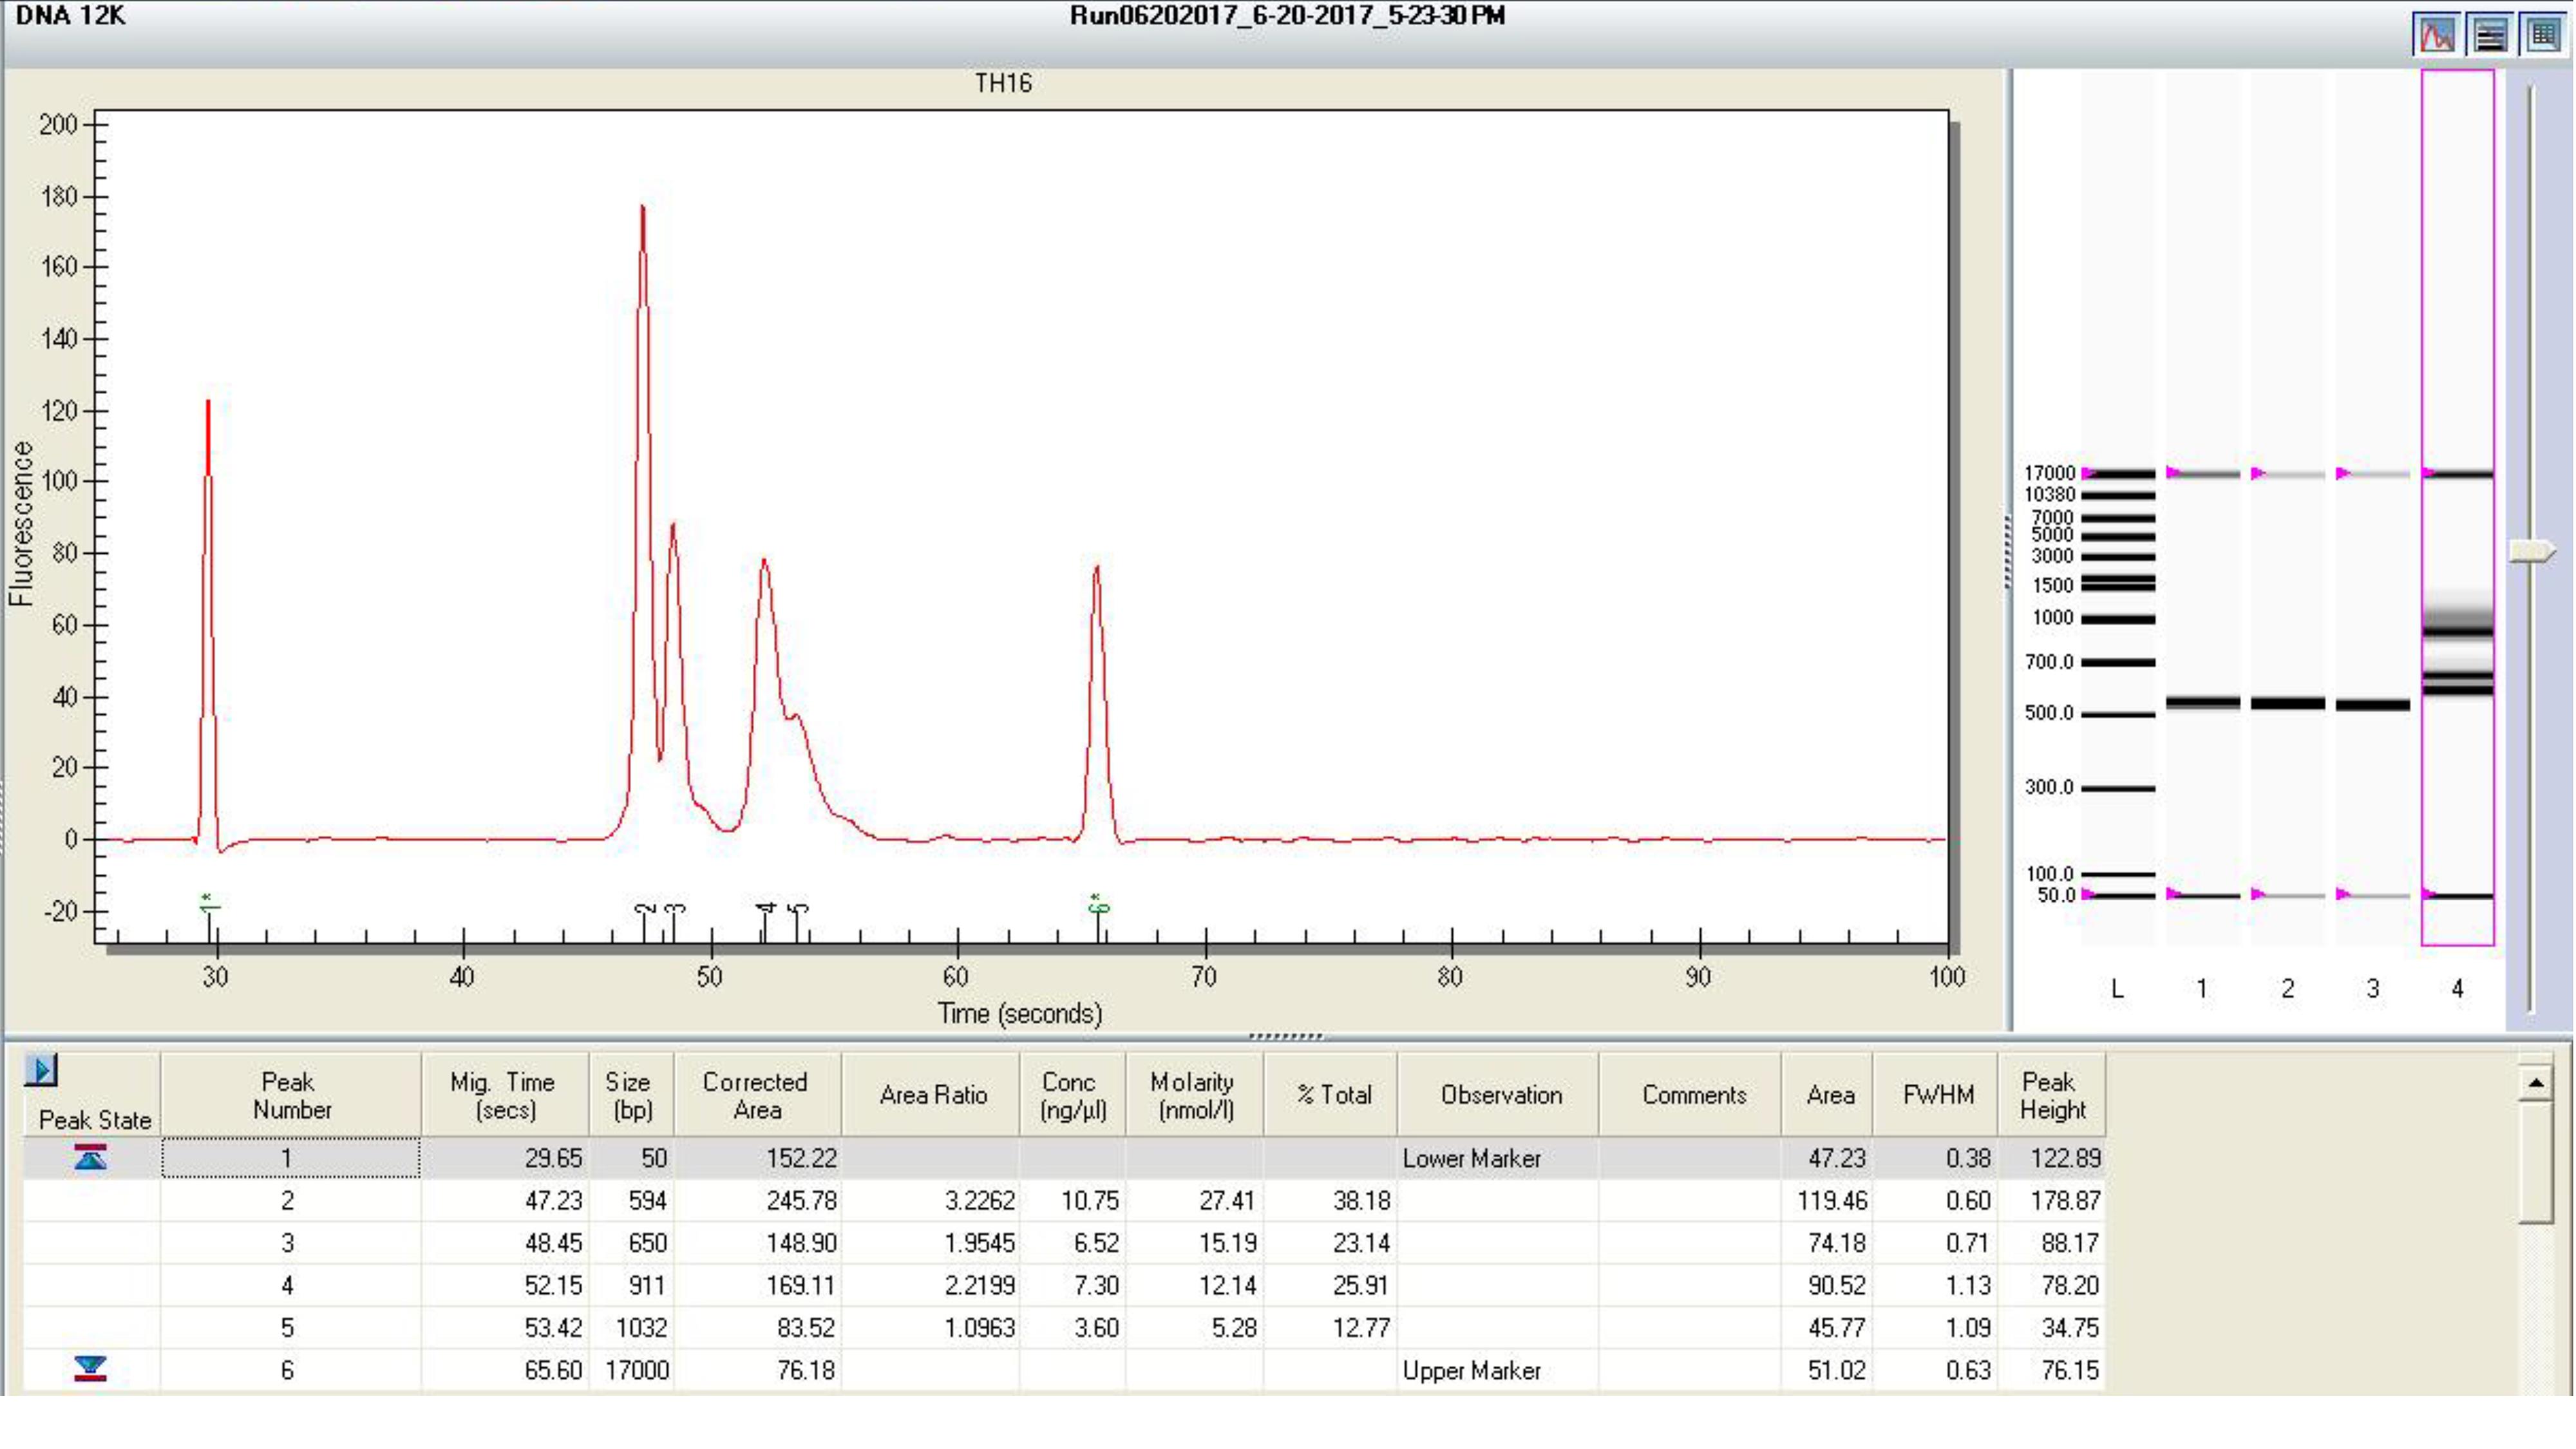Click the run file name title

1287,16
